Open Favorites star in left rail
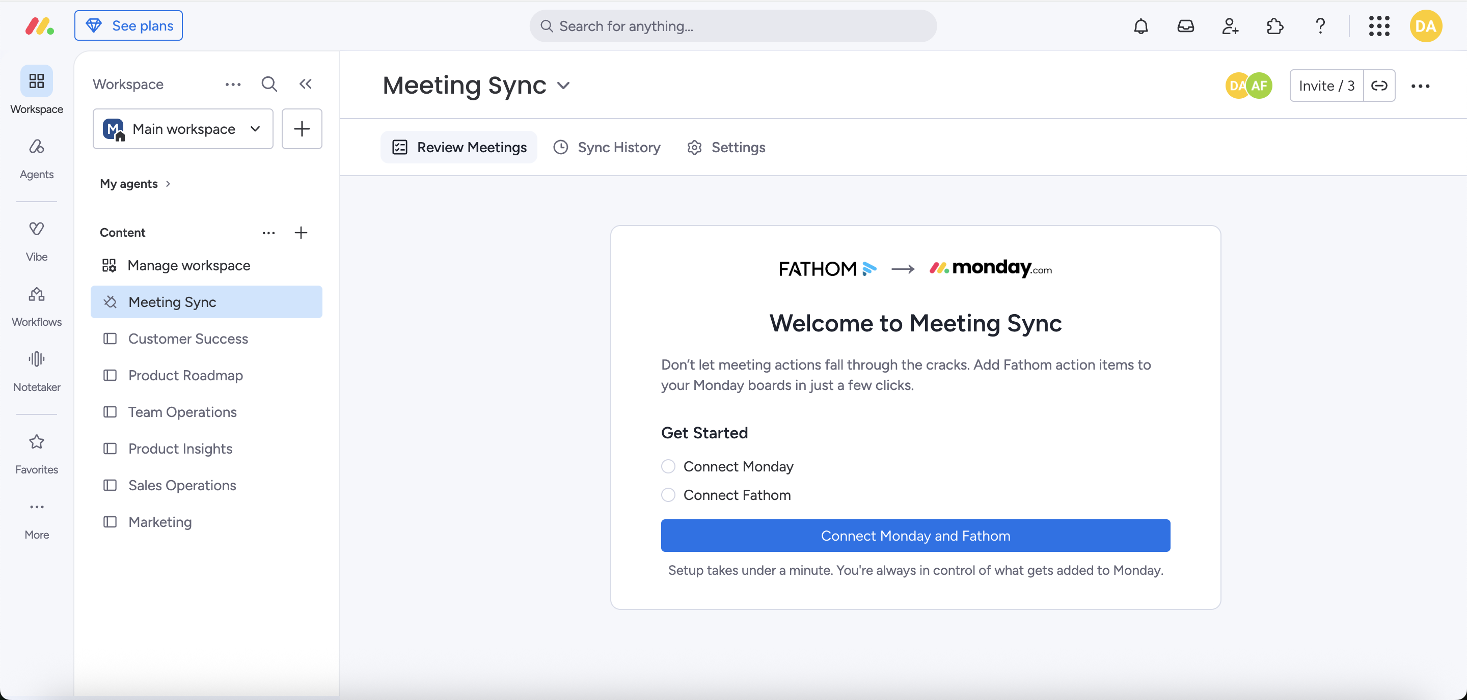This screenshot has width=1467, height=700. tap(37, 454)
